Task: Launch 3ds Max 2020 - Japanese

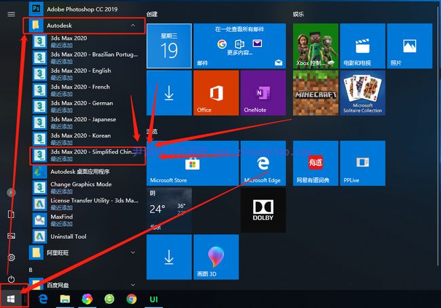Action: (88, 123)
